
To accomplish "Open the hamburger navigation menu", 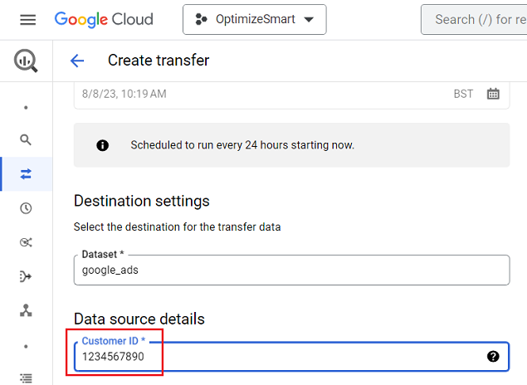I will 27,19.
